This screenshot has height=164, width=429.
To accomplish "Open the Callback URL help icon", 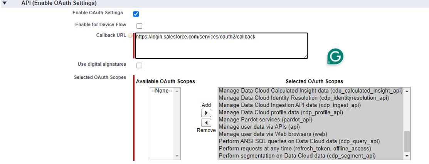I will click(x=130, y=36).
